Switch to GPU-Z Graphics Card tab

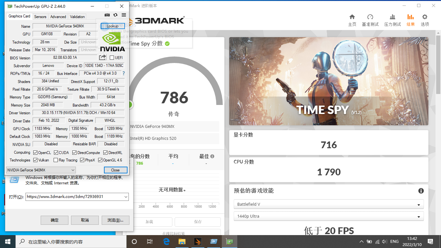coord(19,16)
